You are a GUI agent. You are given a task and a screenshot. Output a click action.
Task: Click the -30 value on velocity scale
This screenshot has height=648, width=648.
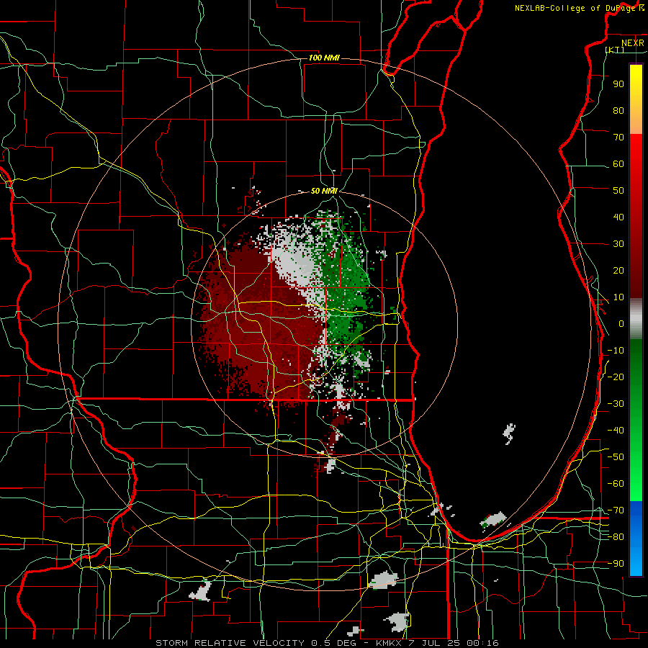click(x=616, y=404)
